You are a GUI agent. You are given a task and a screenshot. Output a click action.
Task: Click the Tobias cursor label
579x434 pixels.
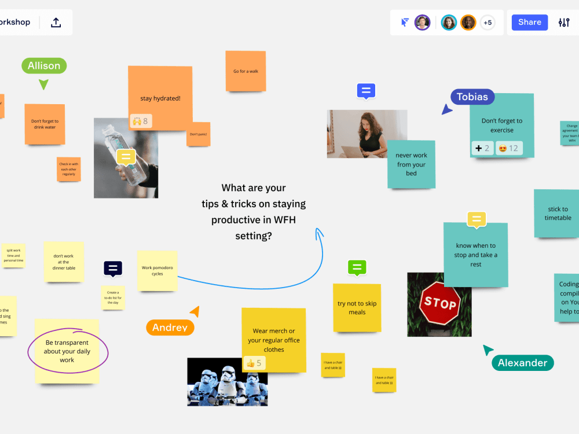tap(472, 97)
